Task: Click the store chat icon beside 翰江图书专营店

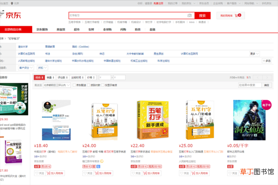Action: [102, 161]
